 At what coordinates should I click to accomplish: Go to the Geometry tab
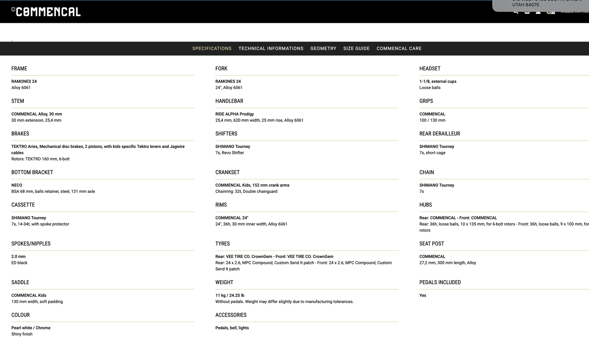point(323,49)
